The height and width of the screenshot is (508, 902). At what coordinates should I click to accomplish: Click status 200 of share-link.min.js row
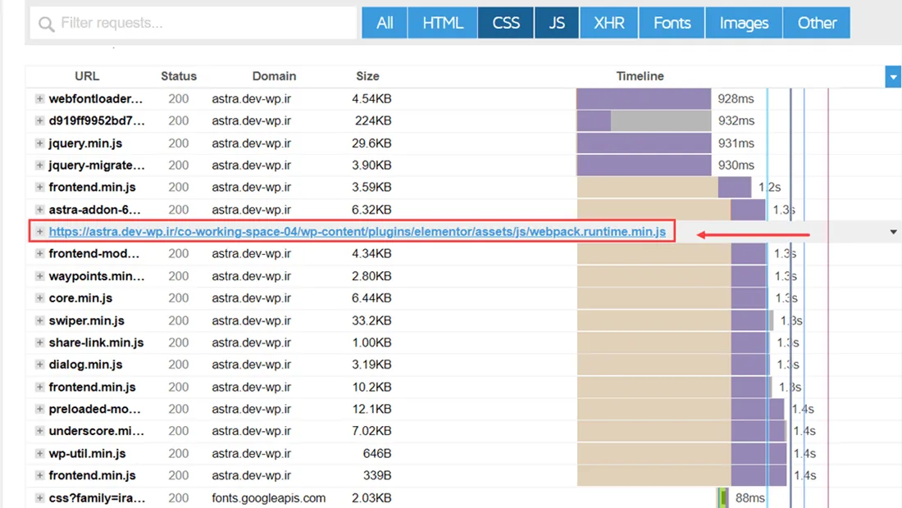coord(178,342)
